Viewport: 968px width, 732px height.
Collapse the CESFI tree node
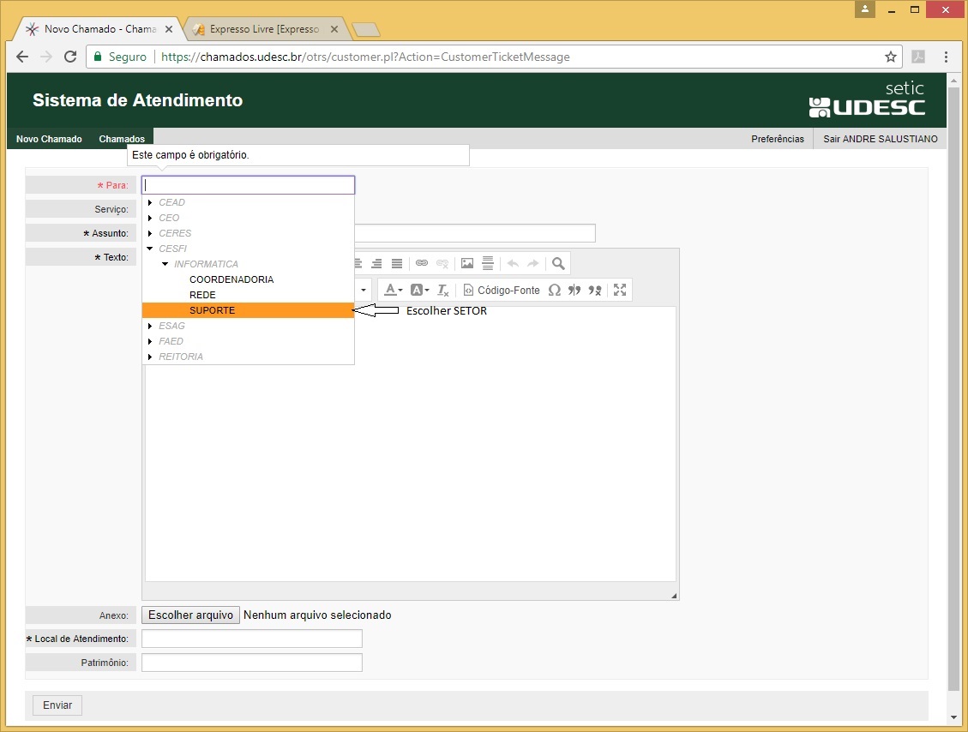tap(150, 249)
